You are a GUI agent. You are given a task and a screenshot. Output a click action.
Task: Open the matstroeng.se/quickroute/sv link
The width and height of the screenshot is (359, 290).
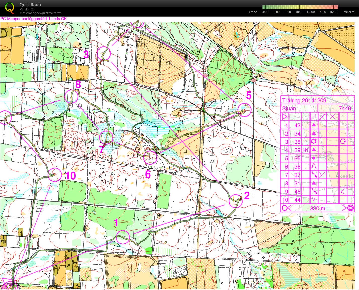pyautogui.click(x=40, y=13)
